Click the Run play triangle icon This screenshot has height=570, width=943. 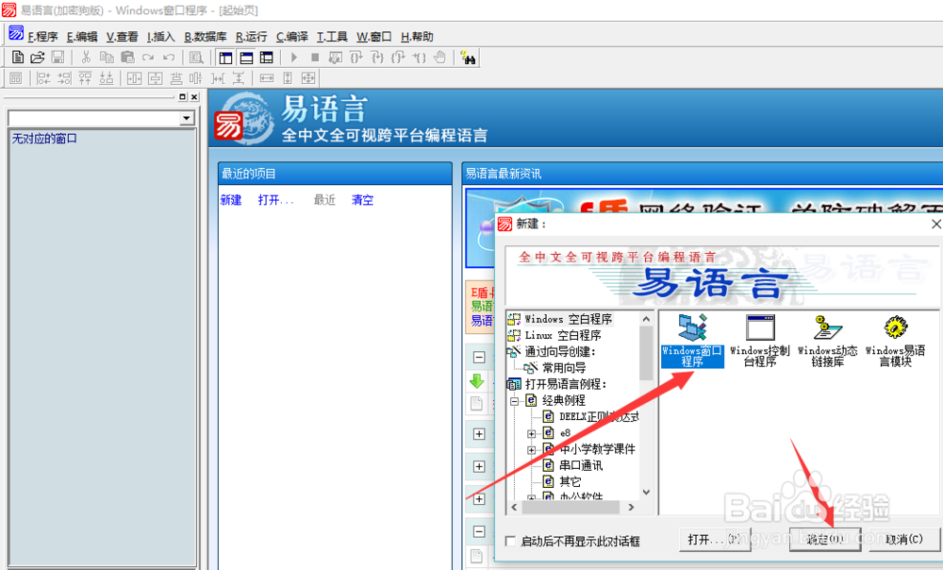coord(294,58)
